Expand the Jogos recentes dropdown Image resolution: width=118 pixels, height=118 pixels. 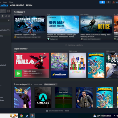click(x=28, y=49)
